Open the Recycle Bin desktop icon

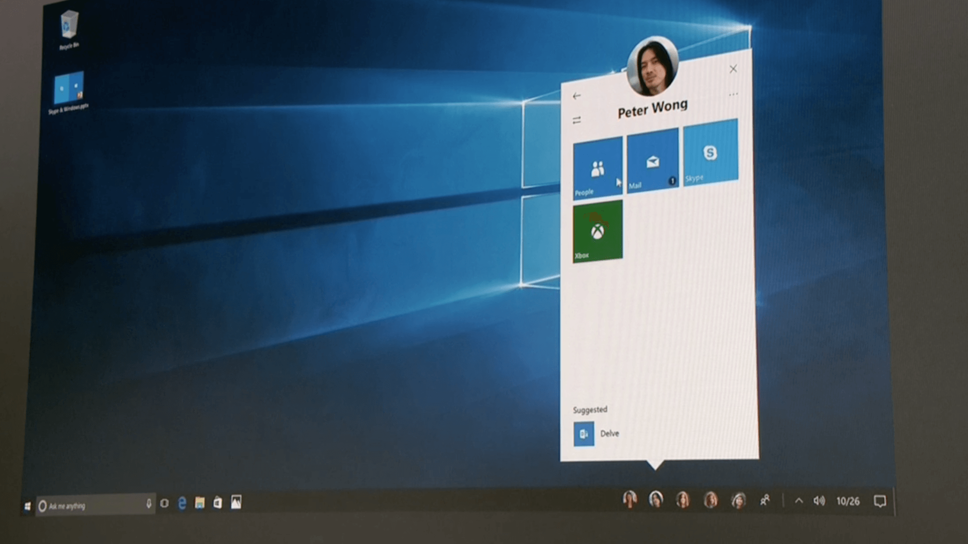69,30
